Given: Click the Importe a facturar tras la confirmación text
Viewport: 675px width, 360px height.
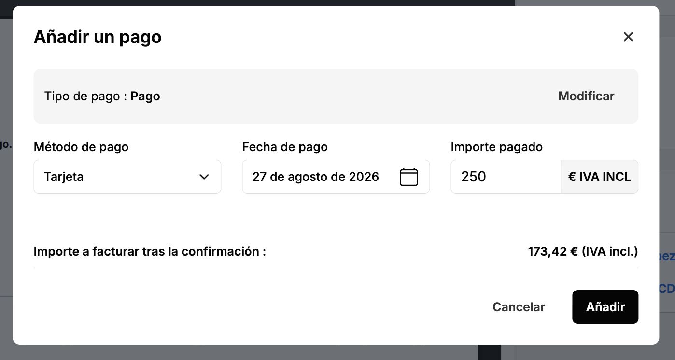Looking at the screenshot, I should coord(150,251).
